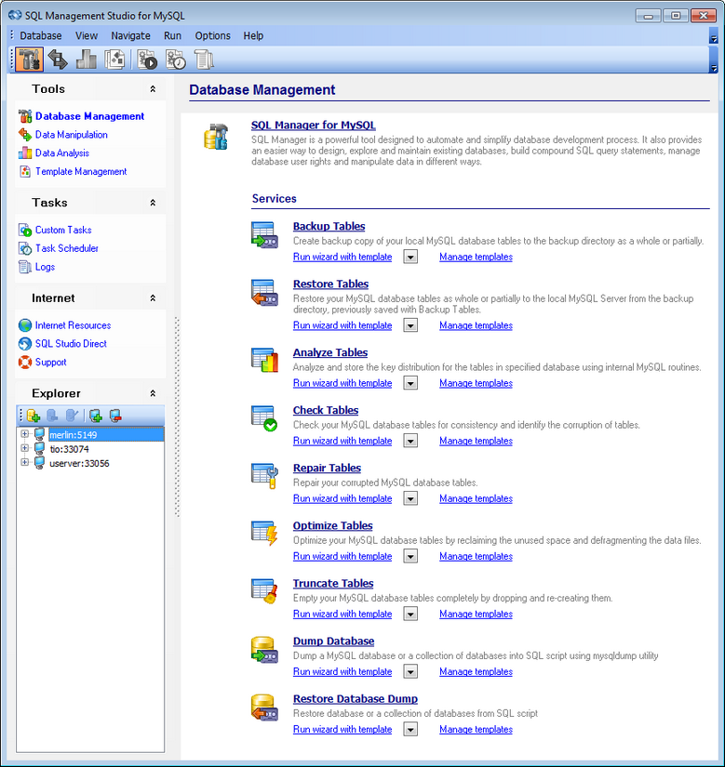Collapse the Tasks panel section
Screen dimensions: 725x767
[153, 203]
